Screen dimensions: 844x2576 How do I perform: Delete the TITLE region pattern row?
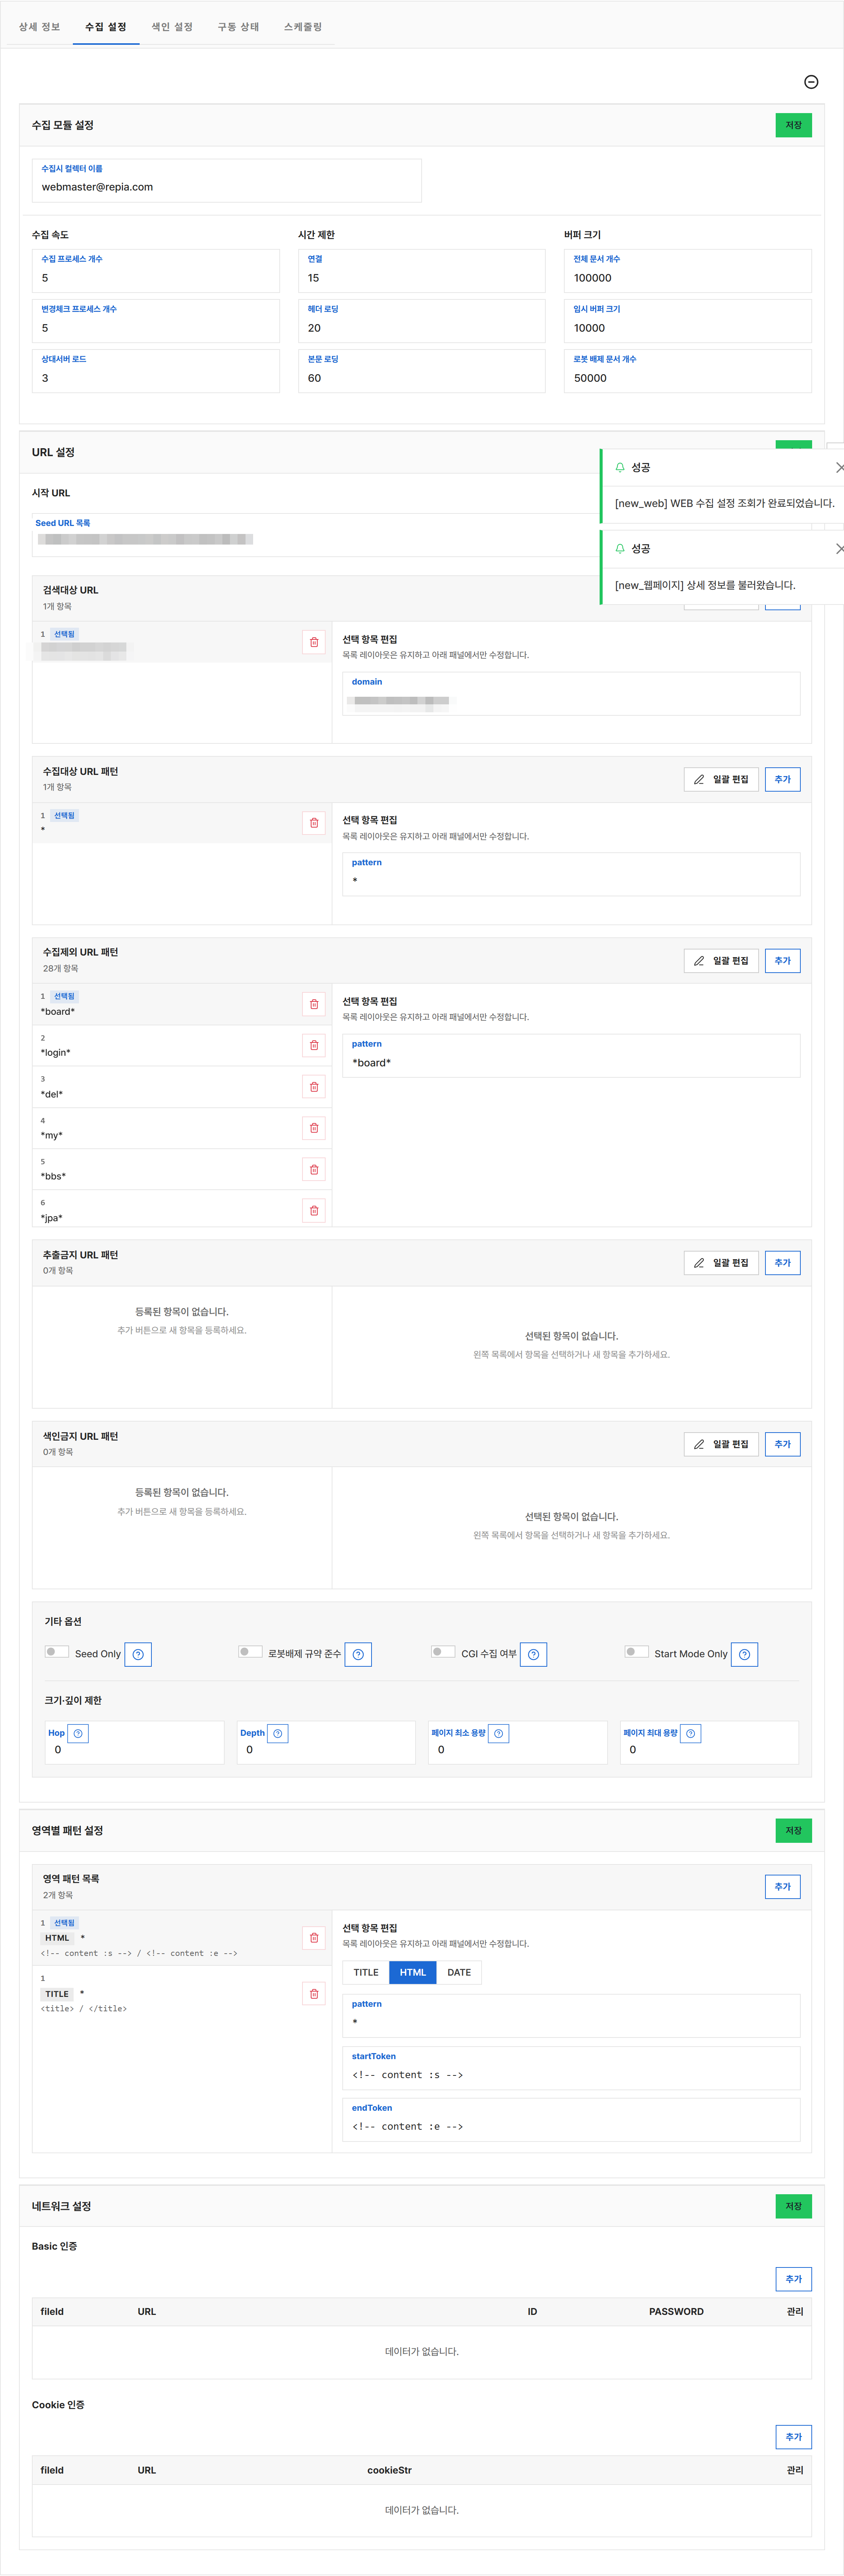point(314,1994)
